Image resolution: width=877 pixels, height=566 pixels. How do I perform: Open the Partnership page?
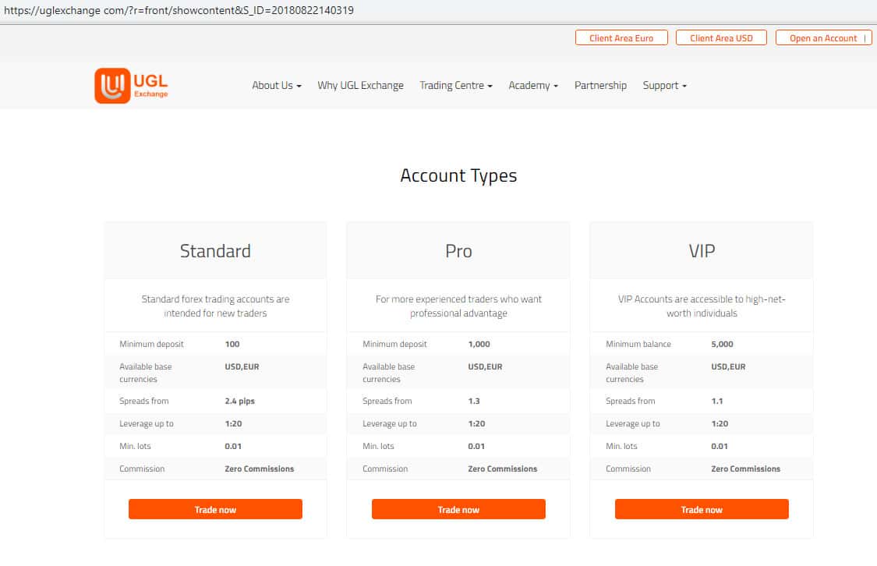(x=600, y=86)
